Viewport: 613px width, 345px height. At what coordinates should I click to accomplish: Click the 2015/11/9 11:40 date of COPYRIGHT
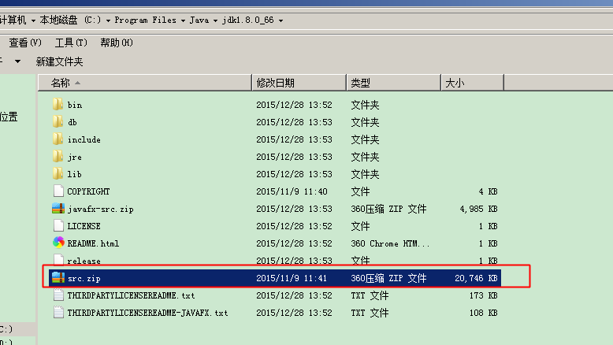(292, 191)
